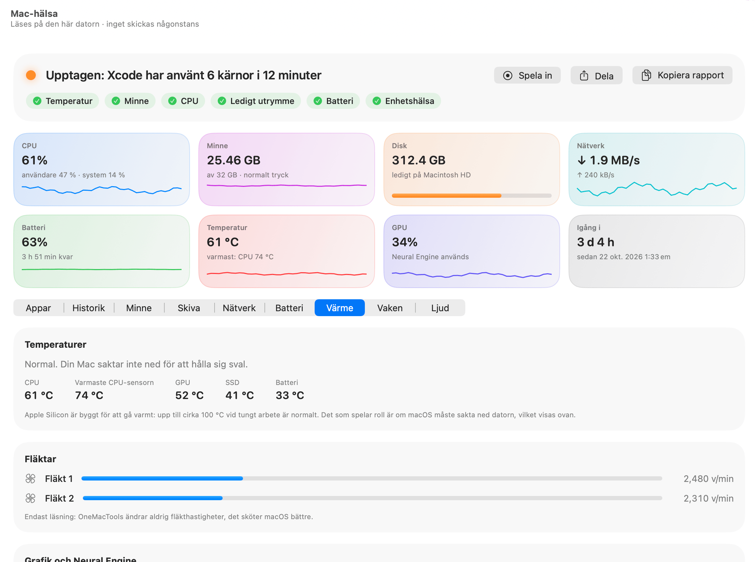Screen dimensions: 755x562
Task: Open the Skiva tab
Action: pyautogui.click(x=189, y=308)
